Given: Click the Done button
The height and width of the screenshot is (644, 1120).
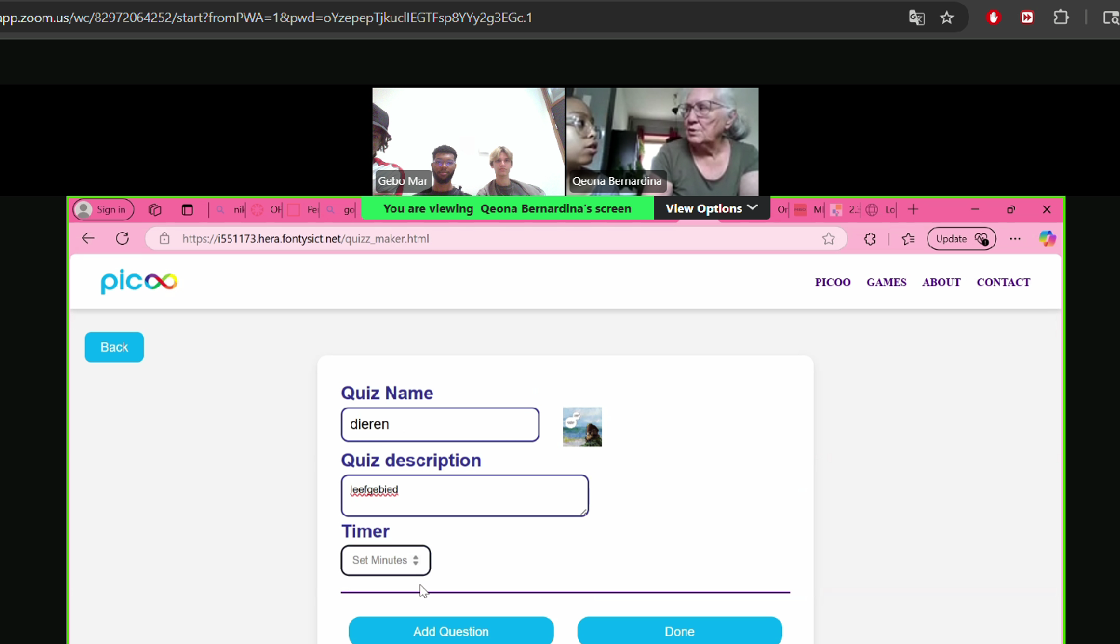Looking at the screenshot, I should coord(679,631).
